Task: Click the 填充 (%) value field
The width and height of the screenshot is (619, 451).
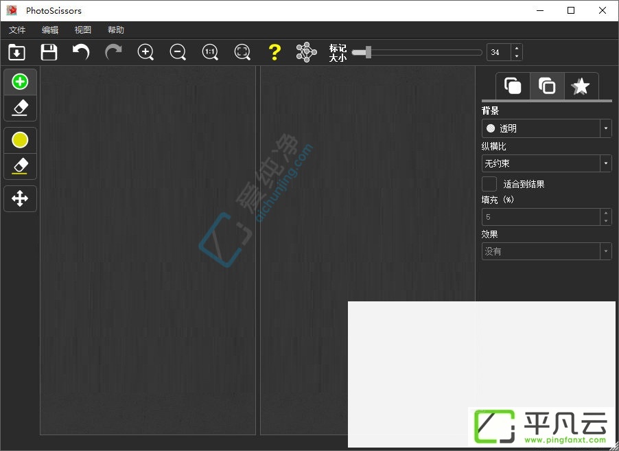Action: (541, 217)
